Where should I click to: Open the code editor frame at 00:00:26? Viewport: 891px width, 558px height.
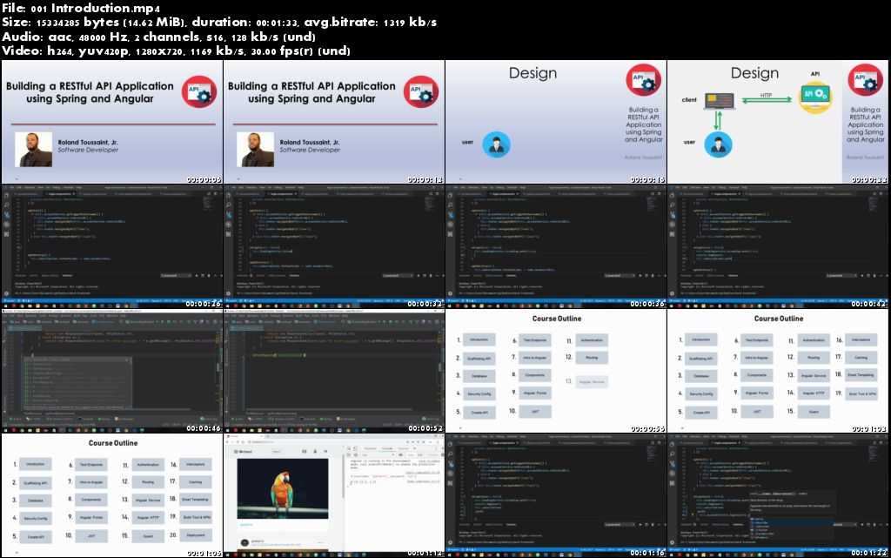click(112, 246)
